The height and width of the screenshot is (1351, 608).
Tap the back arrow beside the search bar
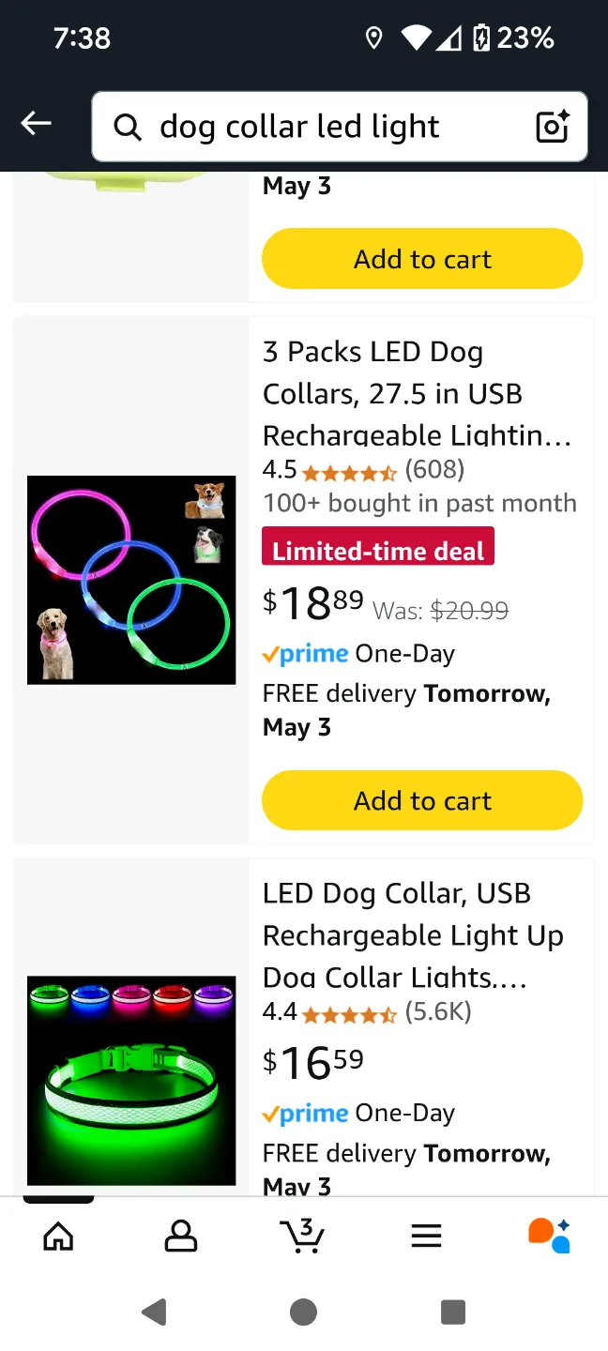(36, 123)
